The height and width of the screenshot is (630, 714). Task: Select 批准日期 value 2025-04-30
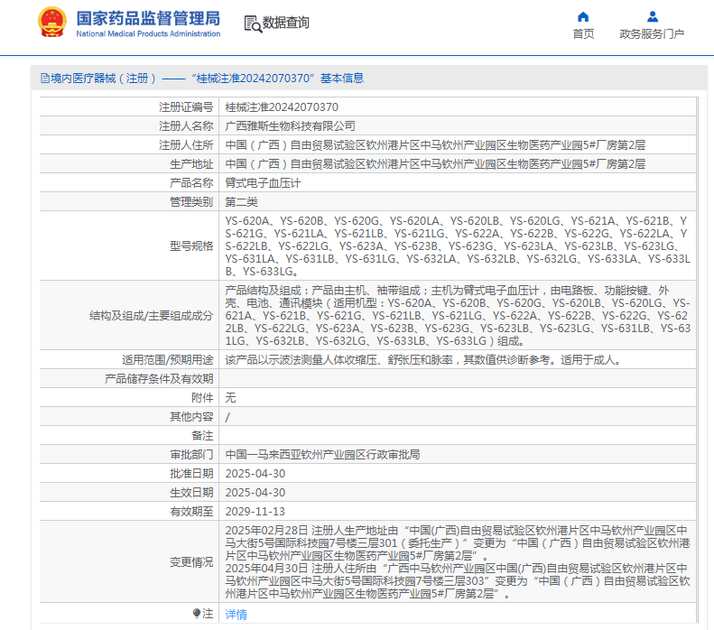pyautogui.click(x=255, y=474)
